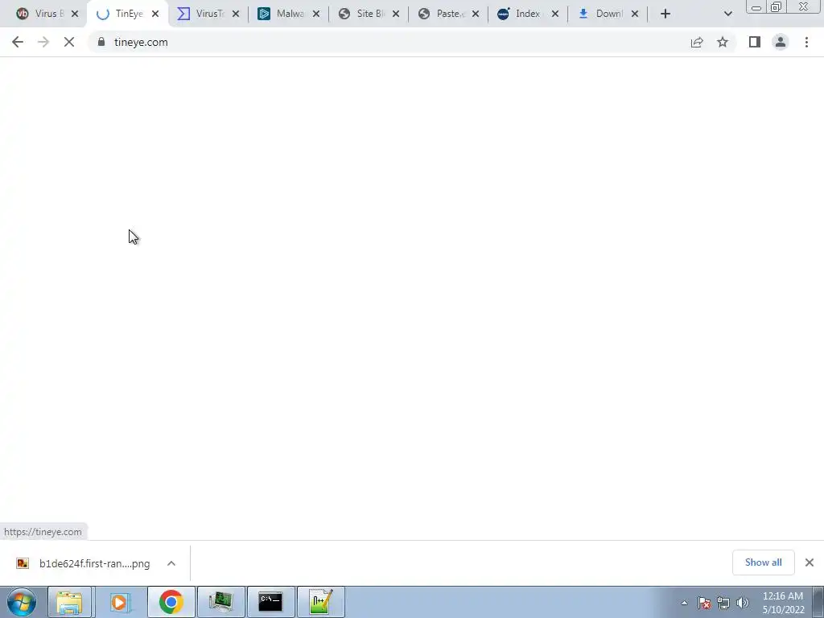Bookmark this tab with star
Image resolution: width=824 pixels, height=618 pixels.
pyautogui.click(x=723, y=42)
